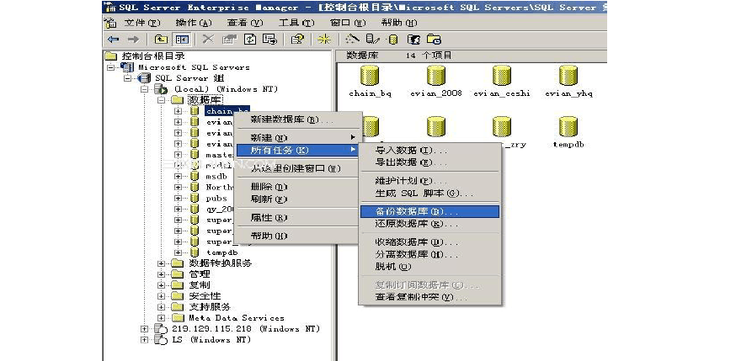Choose 分离数据库(D)... in submenu
The width and height of the screenshot is (752, 361).
click(x=429, y=255)
